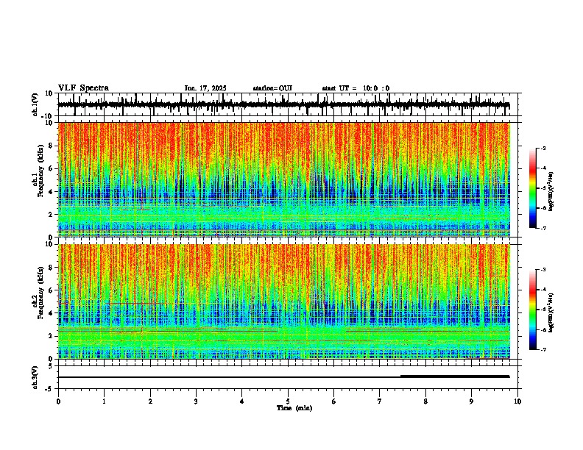The width and height of the screenshot is (583, 450).
Task: Click time-axis tick label "6"
Action: pos(334,401)
